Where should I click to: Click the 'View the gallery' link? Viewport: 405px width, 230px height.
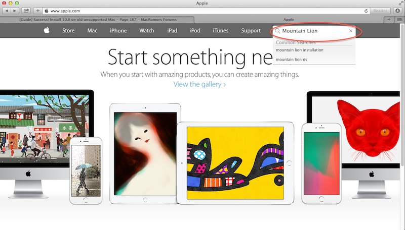click(199, 84)
